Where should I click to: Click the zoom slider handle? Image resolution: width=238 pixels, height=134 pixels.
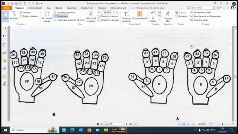(x=223, y=124)
